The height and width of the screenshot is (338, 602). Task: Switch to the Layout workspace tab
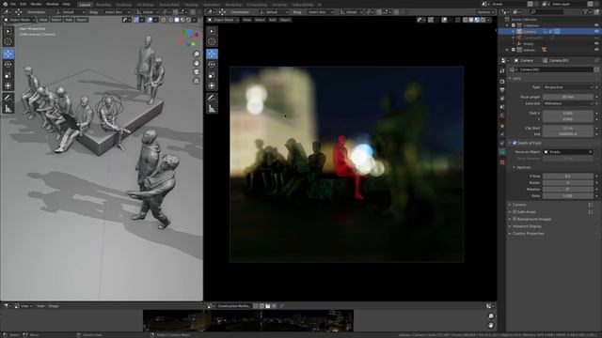point(85,5)
